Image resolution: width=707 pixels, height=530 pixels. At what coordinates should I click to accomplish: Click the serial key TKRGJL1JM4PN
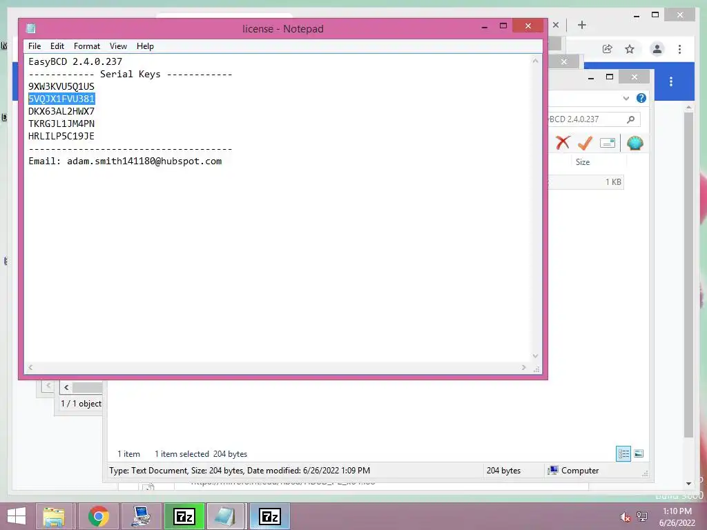pyautogui.click(x=61, y=124)
